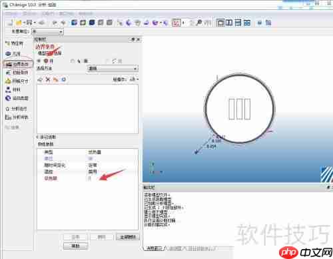Click the yellow open folder toolbar icon
This screenshot has width=333, height=259.
click(19, 23)
